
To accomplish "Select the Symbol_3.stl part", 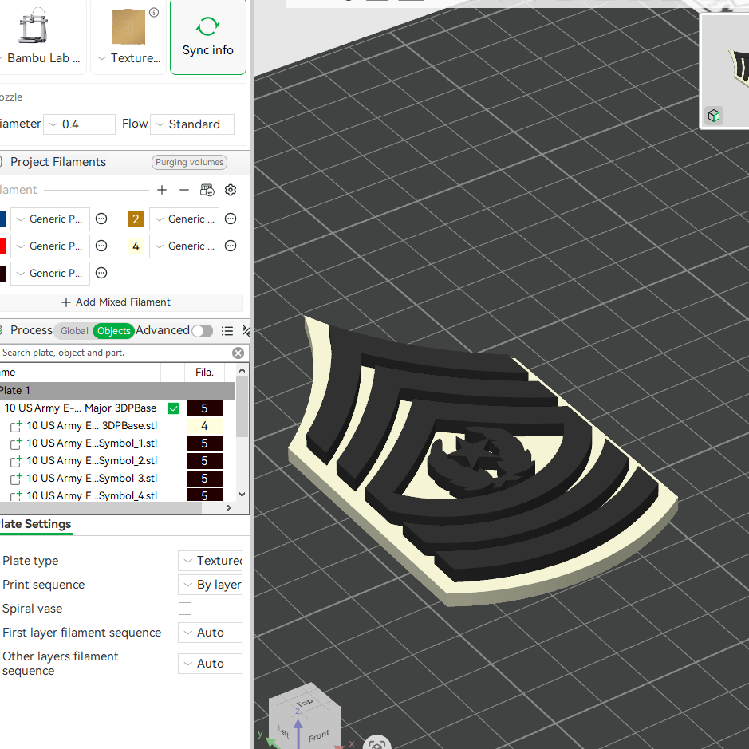I will pyautogui.click(x=92, y=479).
